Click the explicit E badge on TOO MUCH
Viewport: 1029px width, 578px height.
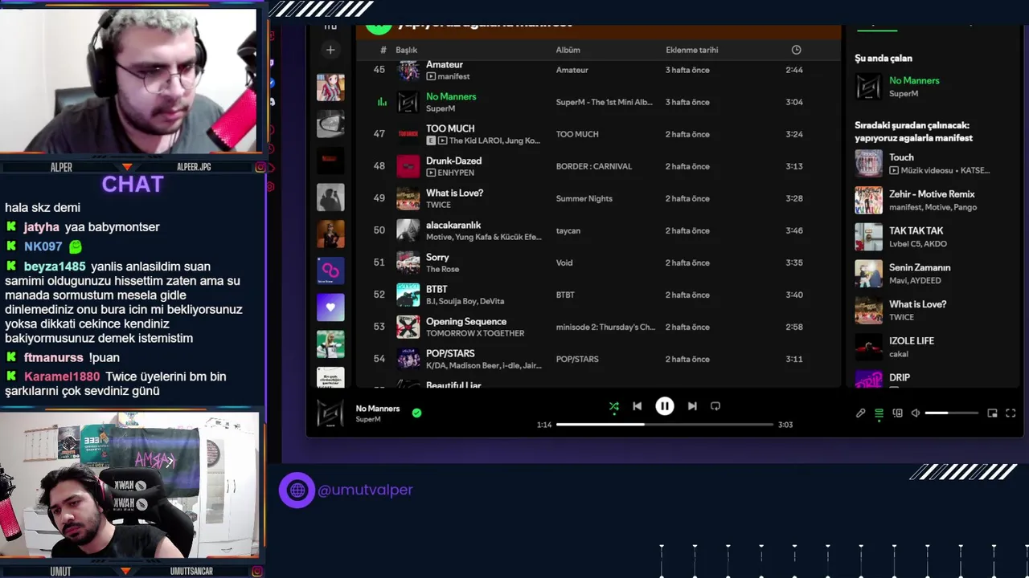[x=431, y=140]
